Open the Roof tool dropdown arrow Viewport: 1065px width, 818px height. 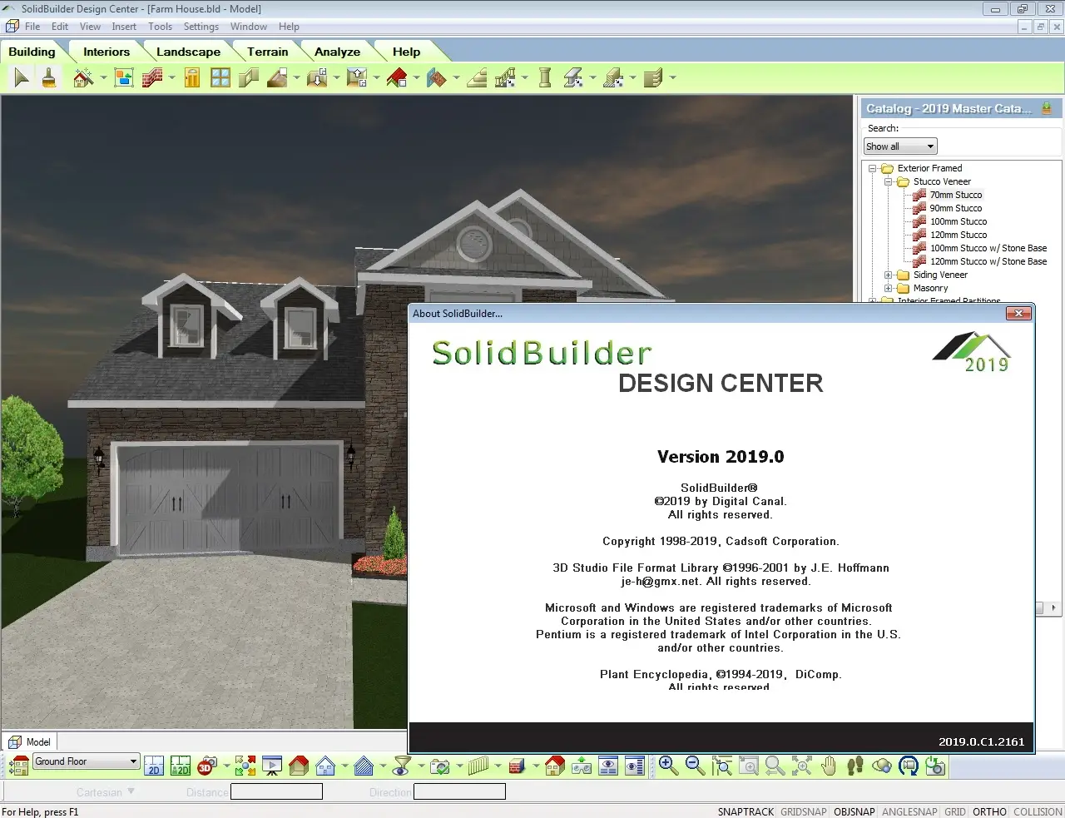pyautogui.click(x=416, y=78)
